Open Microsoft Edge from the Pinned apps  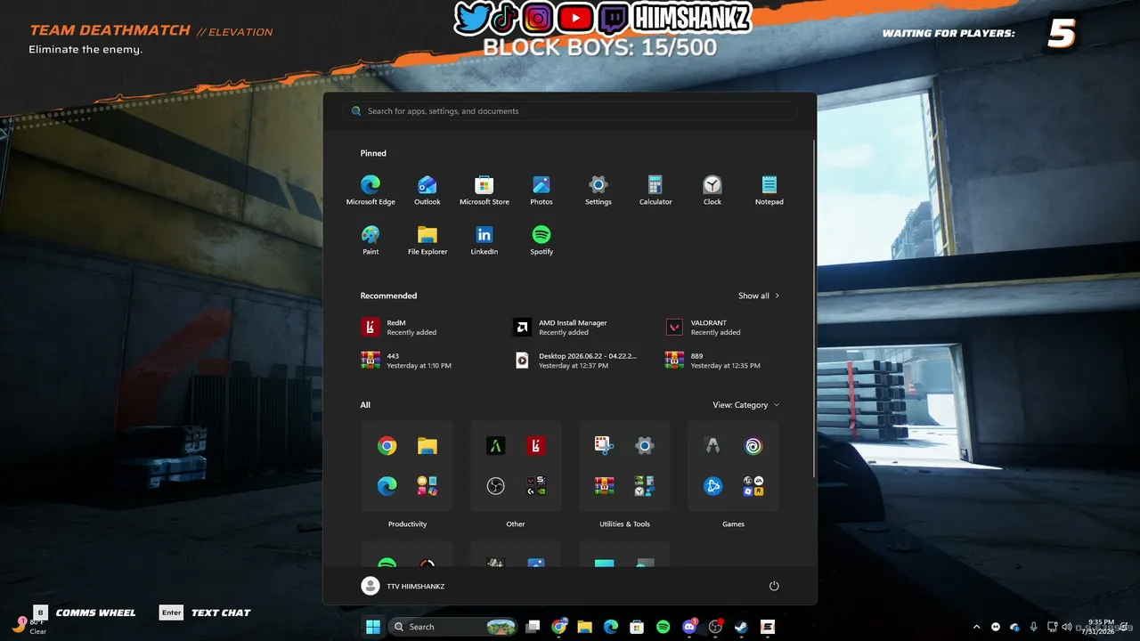[370, 191]
